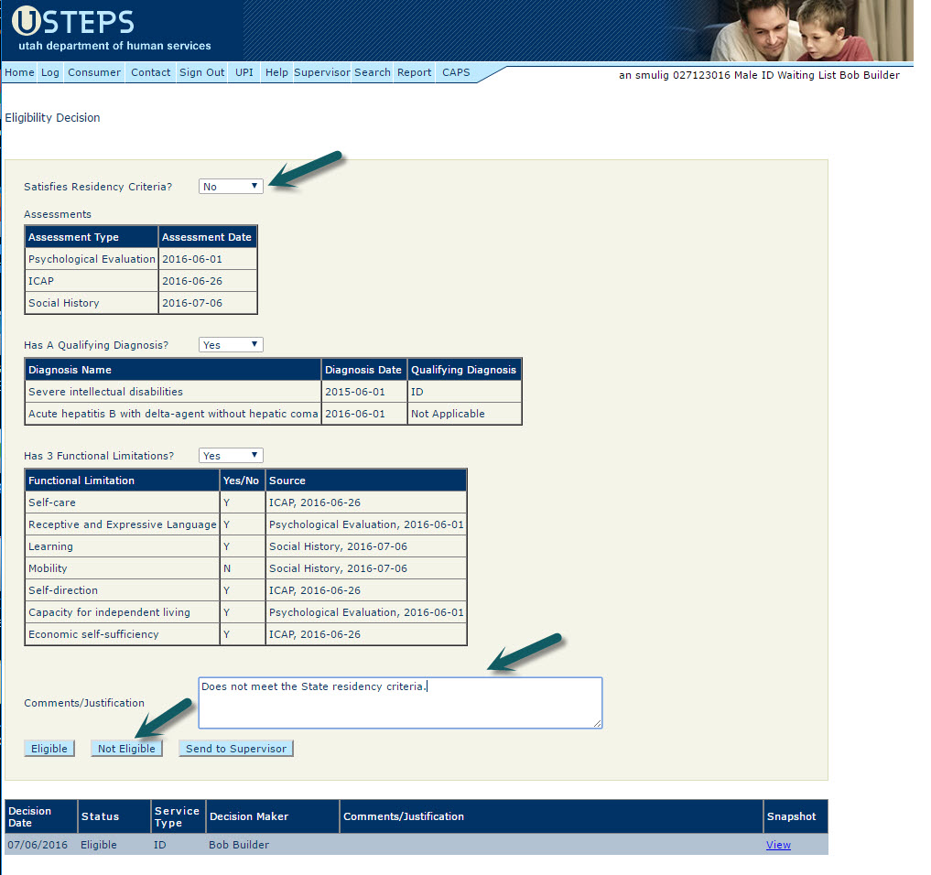Open the Report menu item

click(x=414, y=72)
